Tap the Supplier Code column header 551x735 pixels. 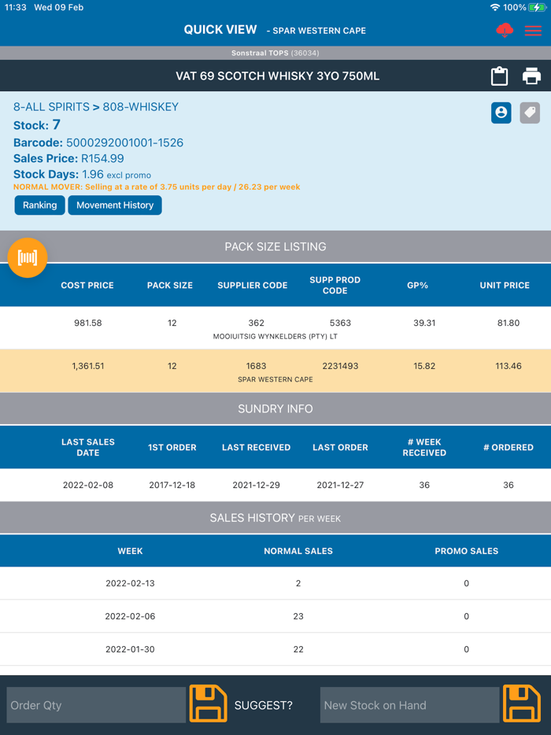(x=253, y=285)
